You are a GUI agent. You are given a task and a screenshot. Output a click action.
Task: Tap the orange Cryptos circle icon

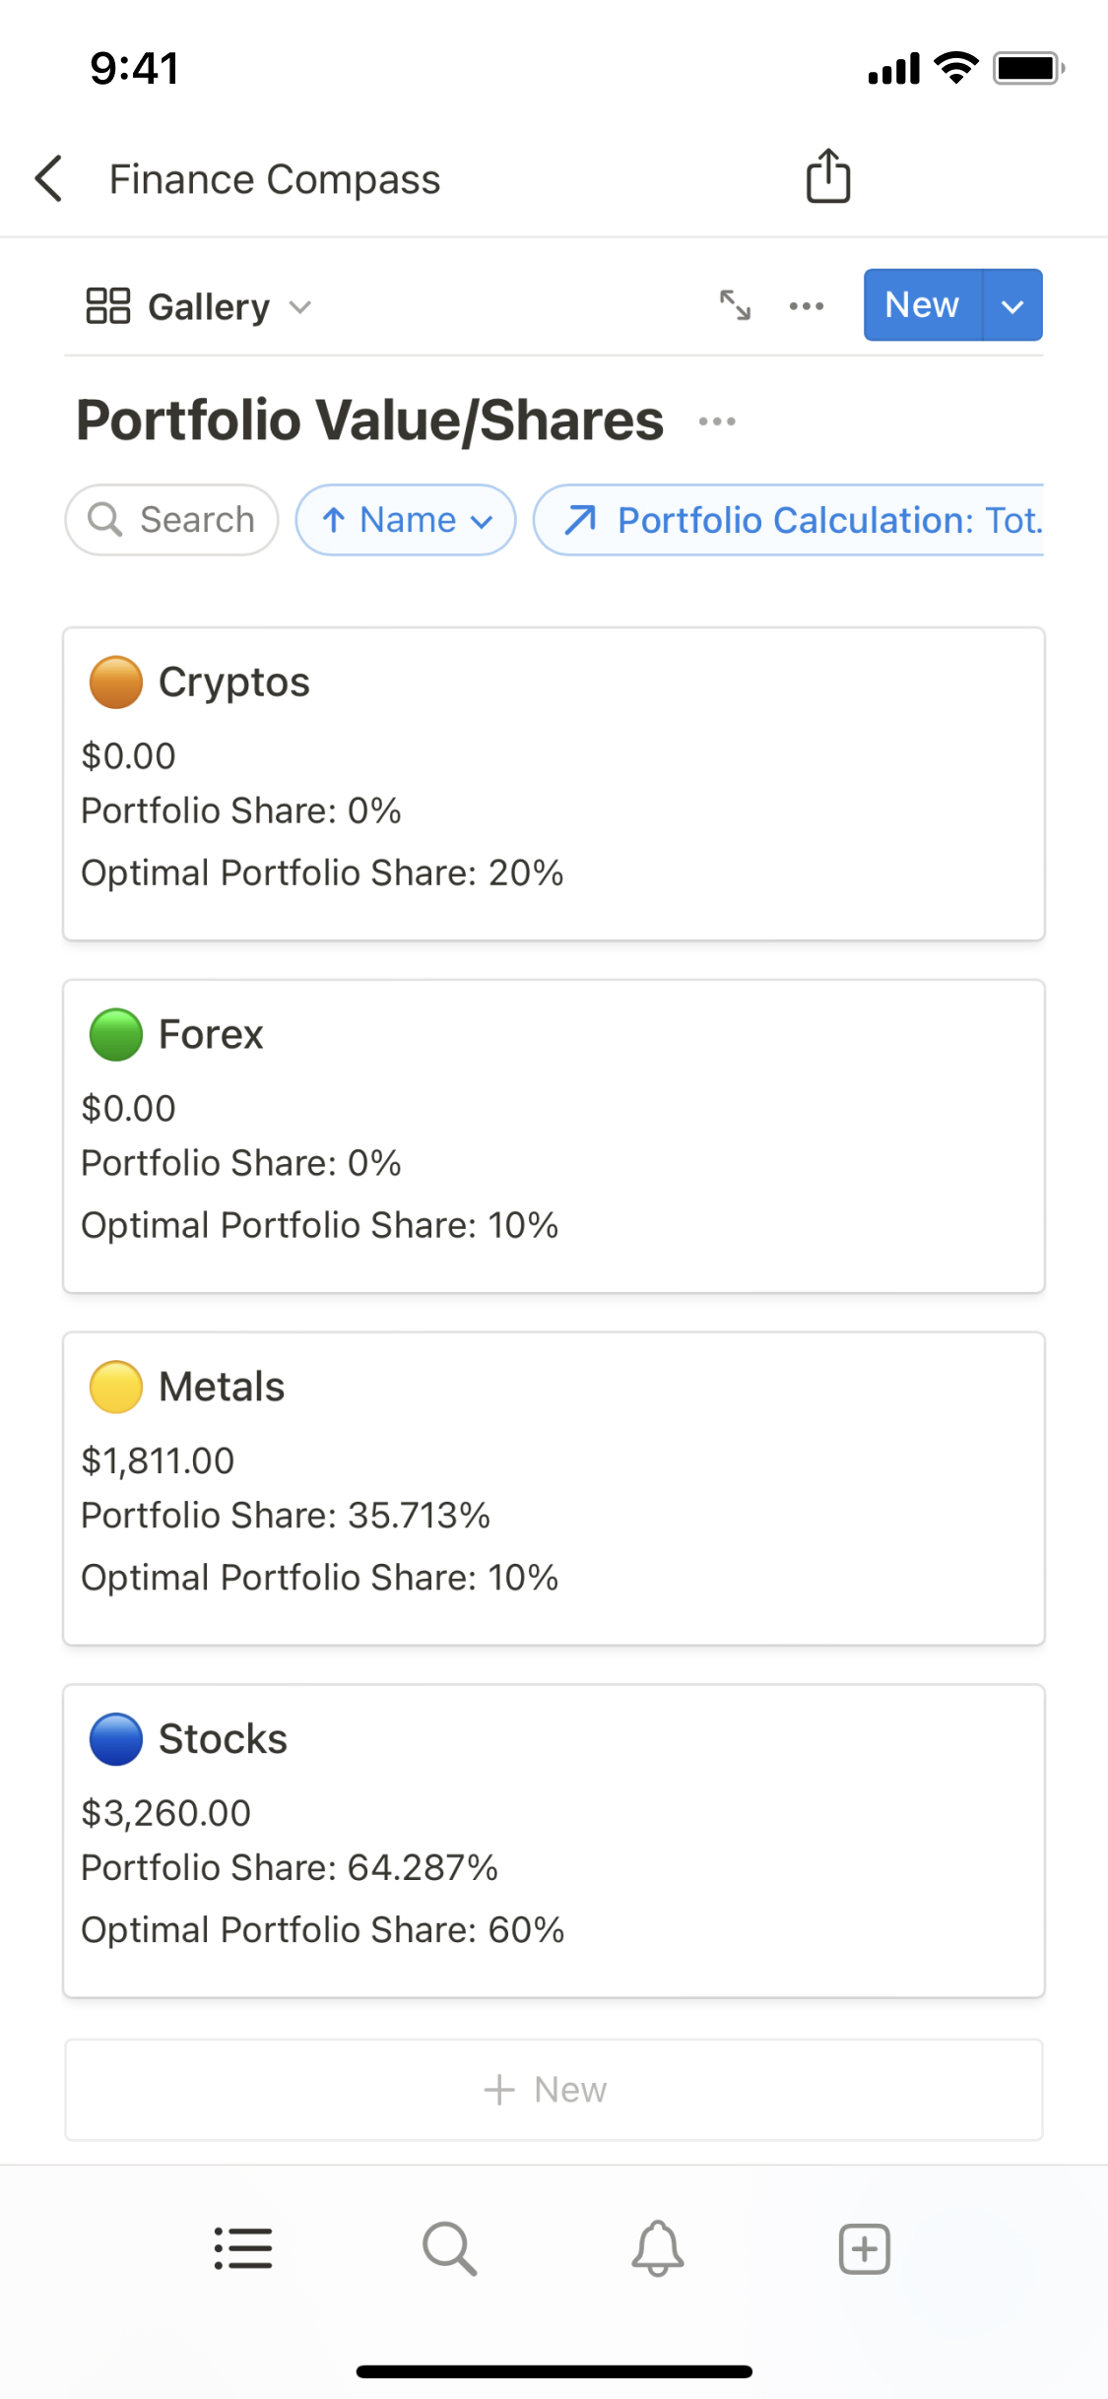(116, 681)
